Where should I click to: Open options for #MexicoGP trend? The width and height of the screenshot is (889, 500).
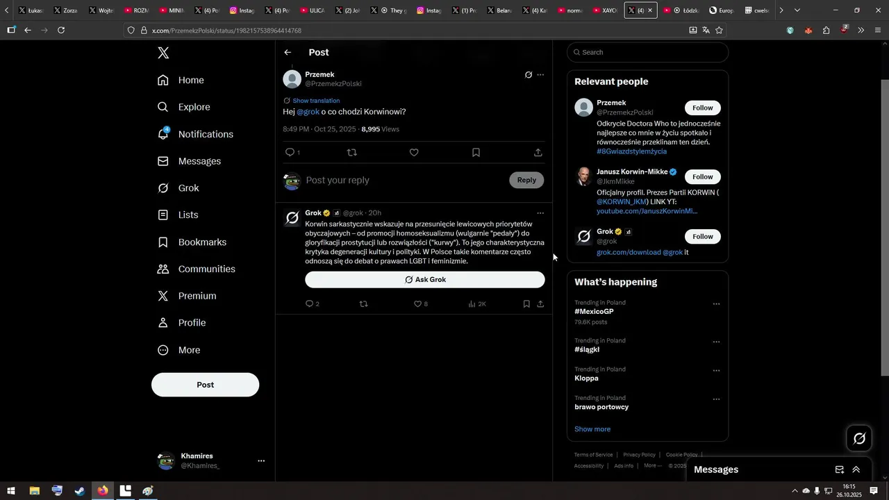coord(716,304)
